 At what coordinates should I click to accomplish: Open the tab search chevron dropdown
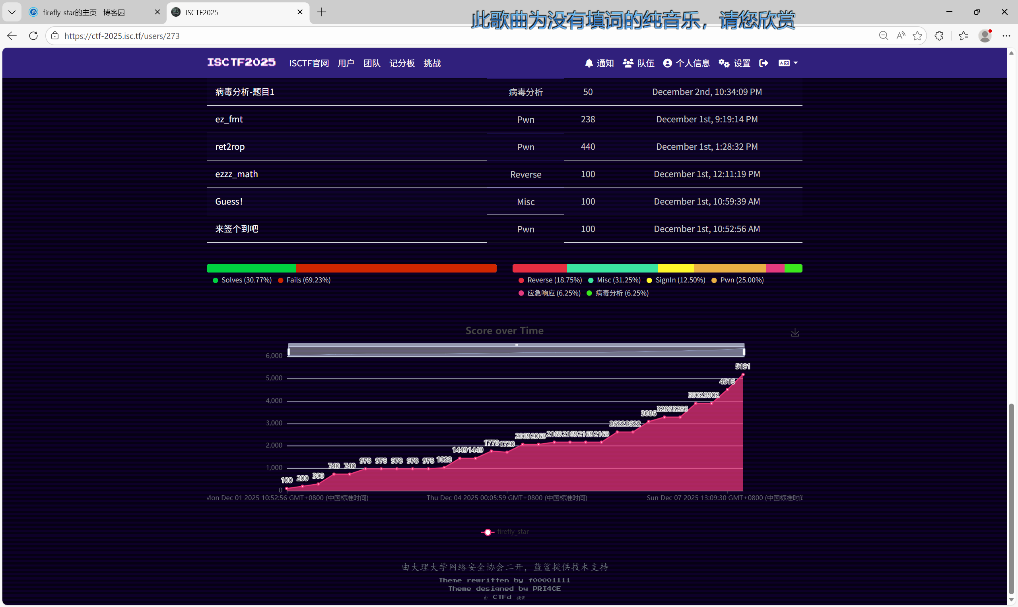click(x=12, y=12)
